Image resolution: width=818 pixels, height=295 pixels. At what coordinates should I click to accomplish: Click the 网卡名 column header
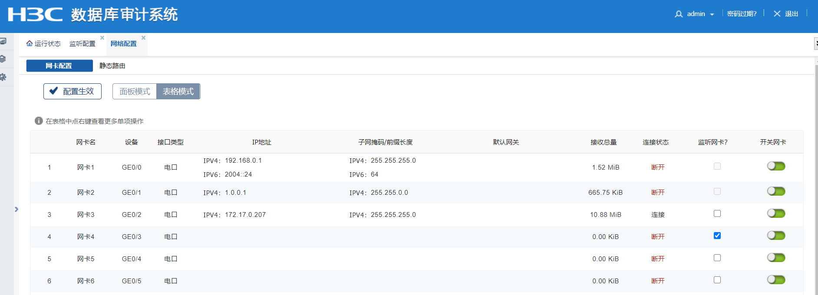tap(86, 142)
